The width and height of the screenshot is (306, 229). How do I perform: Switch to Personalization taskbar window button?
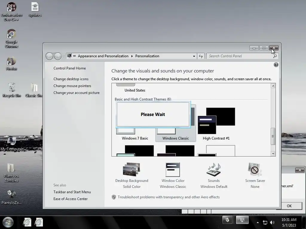click(x=242, y=220)
